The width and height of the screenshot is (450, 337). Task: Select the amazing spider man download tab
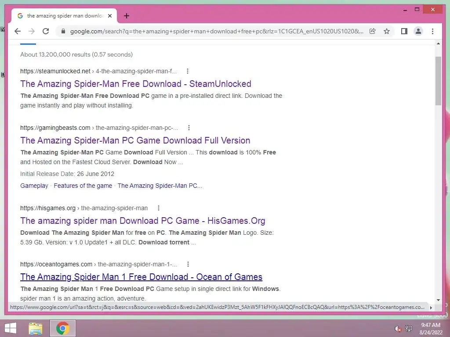coord(64,16)
